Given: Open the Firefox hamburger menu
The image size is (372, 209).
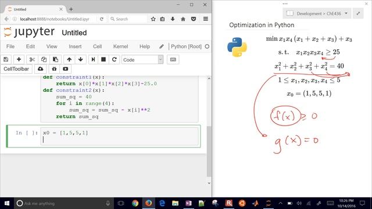Looking at the screenshot, I should click(206, 19).
